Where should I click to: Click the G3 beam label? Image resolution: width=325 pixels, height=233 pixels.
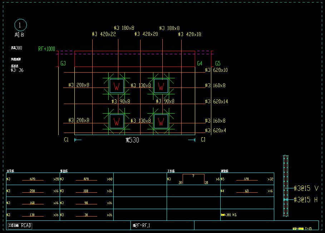(63, 64)
